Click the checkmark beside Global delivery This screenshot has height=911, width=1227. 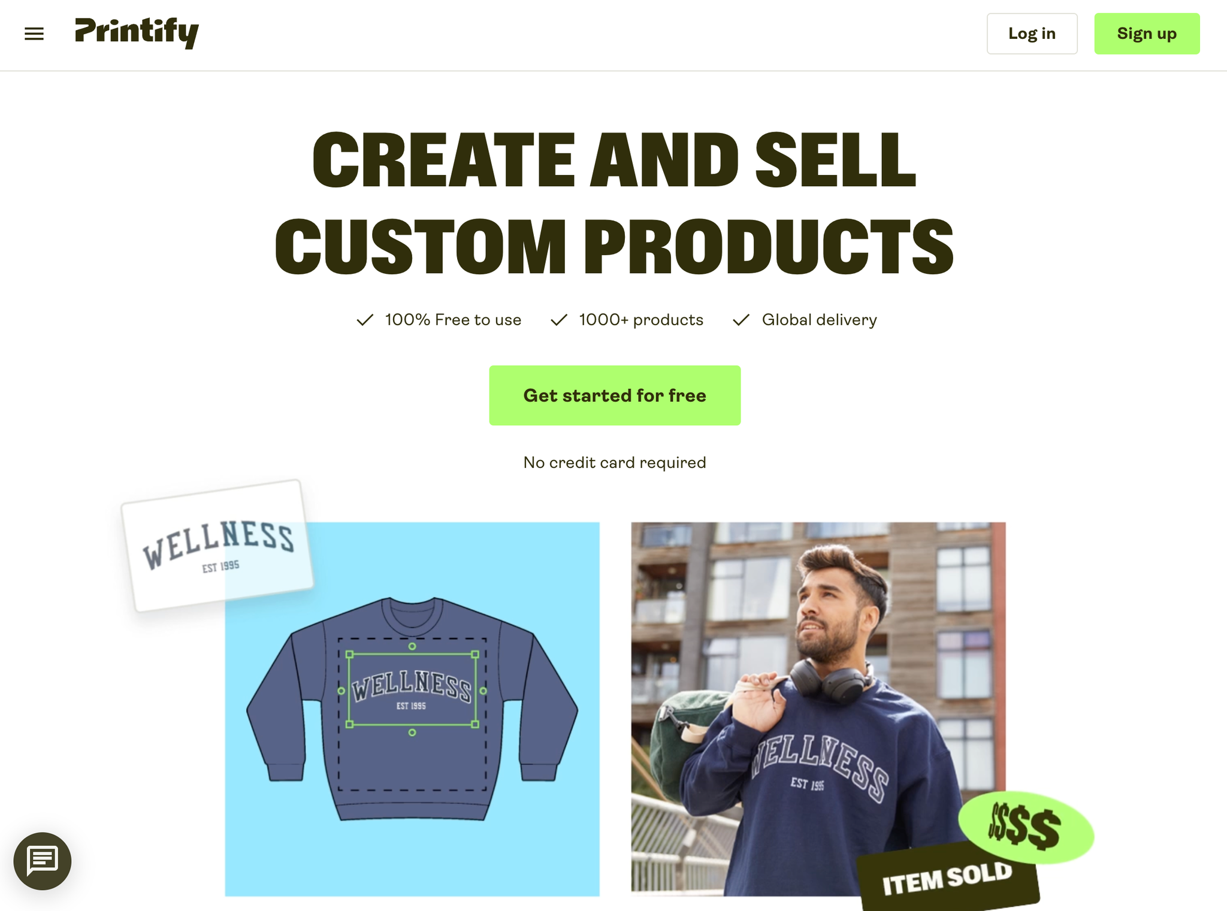point(741,320)
